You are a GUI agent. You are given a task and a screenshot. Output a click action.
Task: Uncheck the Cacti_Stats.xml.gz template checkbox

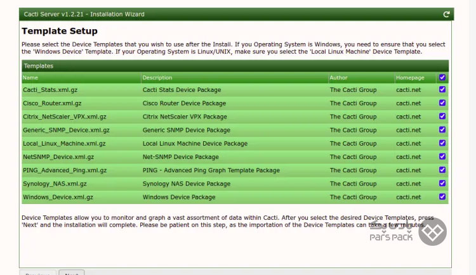(442, 89)
